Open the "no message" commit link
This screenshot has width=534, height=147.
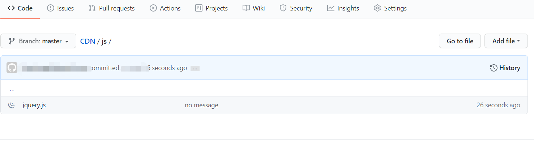click(x=201, y=105)
